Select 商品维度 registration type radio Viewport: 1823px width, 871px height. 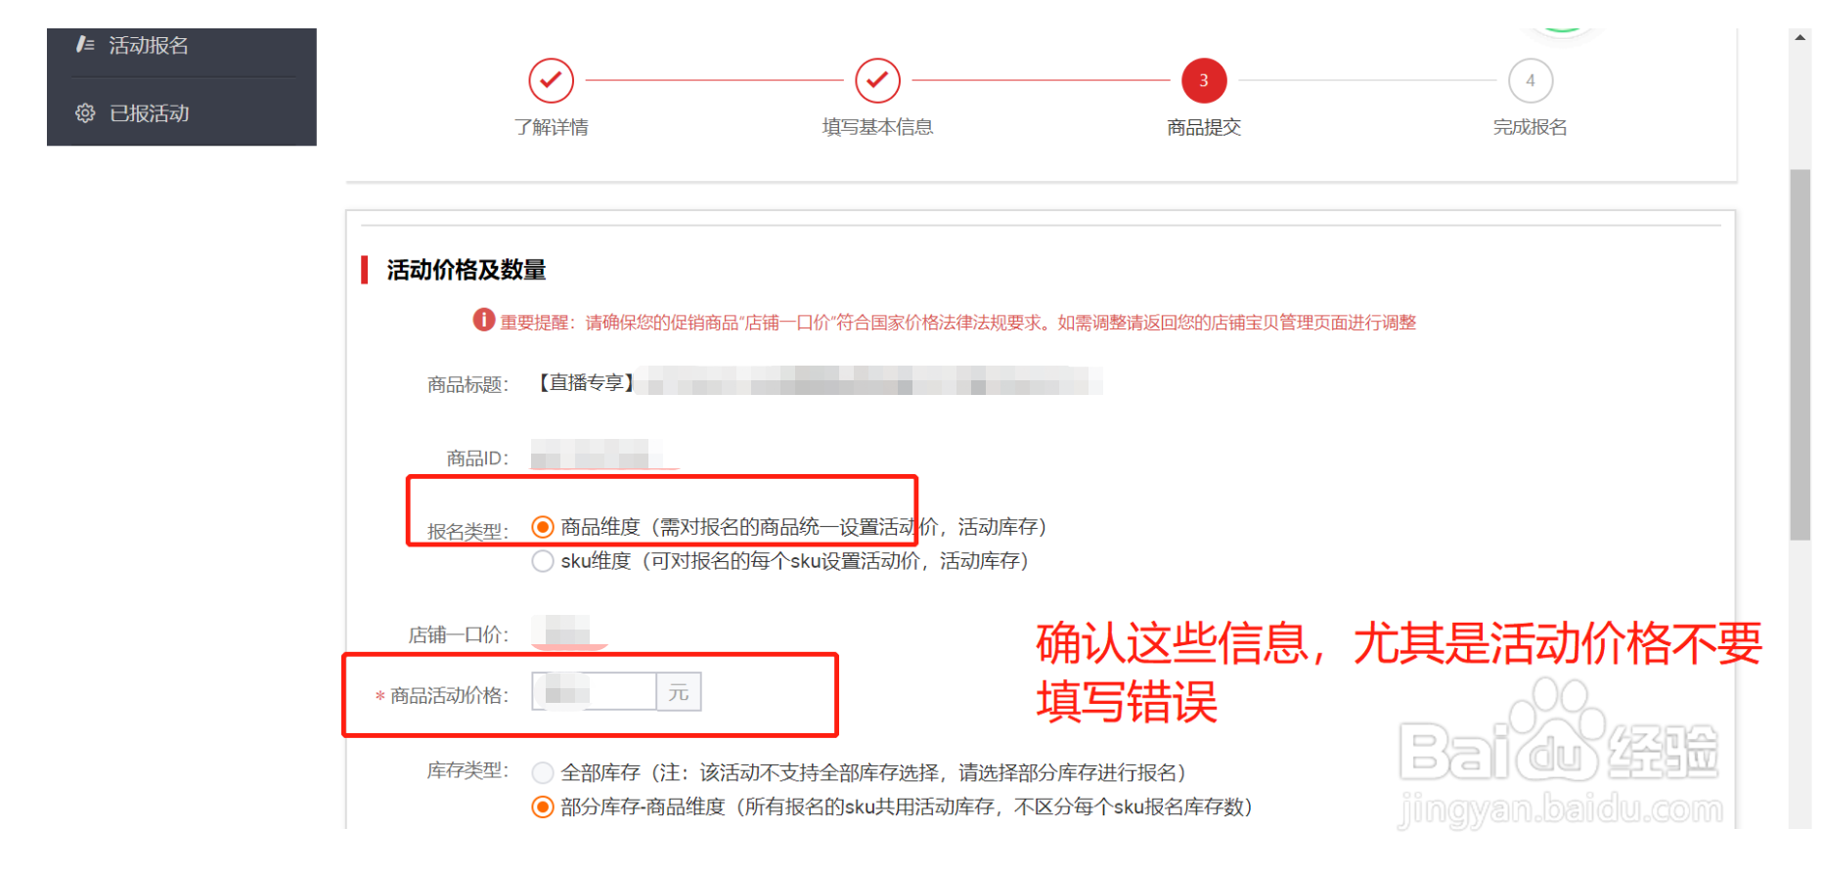click(543, 528)
